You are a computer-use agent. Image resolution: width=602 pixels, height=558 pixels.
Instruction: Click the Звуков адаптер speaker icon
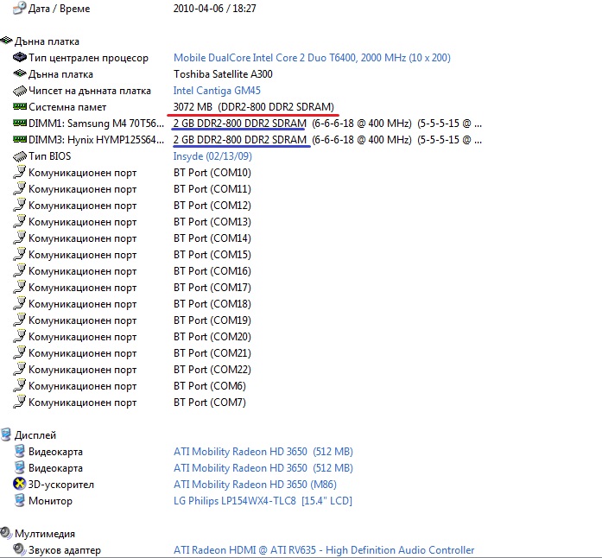20,550
